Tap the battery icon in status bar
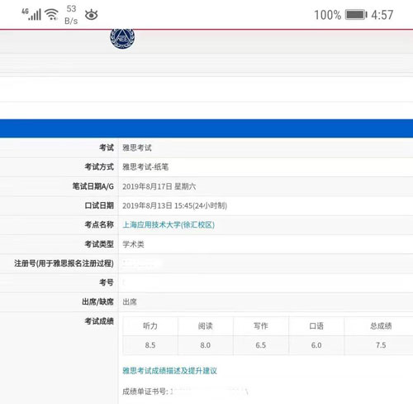 click(x=356, y=15)
